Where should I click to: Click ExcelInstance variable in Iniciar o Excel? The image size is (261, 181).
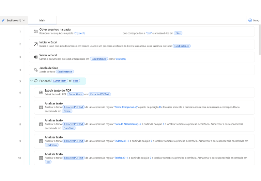tap(182, 46)
